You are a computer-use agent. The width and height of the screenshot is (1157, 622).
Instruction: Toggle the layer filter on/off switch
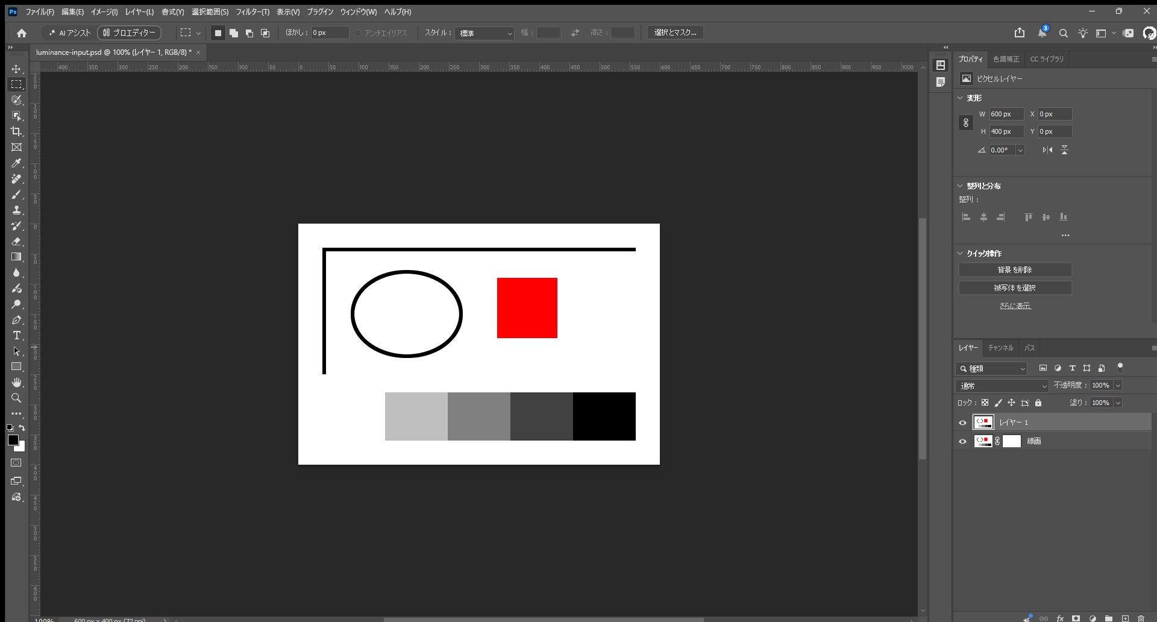pyautogui.click(x=1120, y=367)
